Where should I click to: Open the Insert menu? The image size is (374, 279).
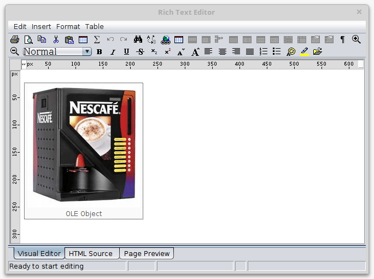[x=41, y=26]
